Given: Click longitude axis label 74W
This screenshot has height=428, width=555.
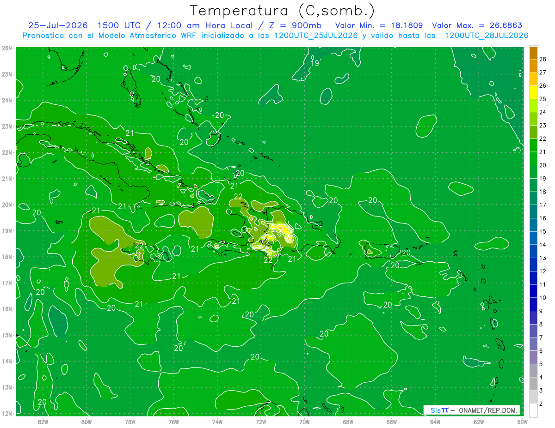Looking at the screenshot, I should pos(217,422).
